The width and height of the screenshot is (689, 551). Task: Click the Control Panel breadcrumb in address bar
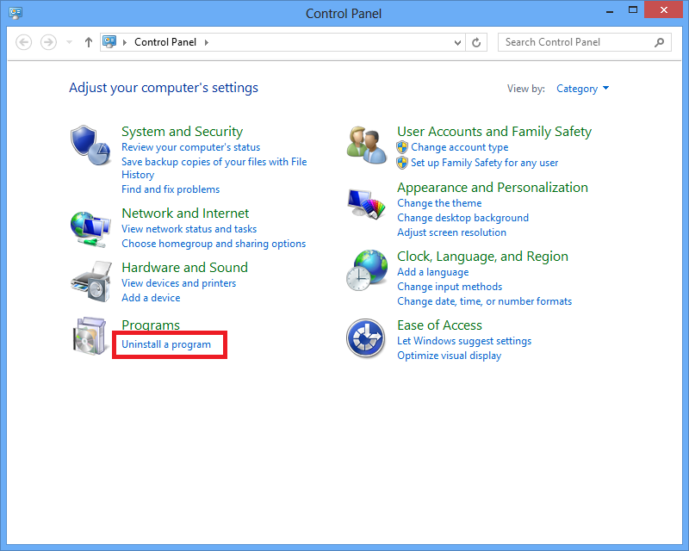(x=164, y=42)
